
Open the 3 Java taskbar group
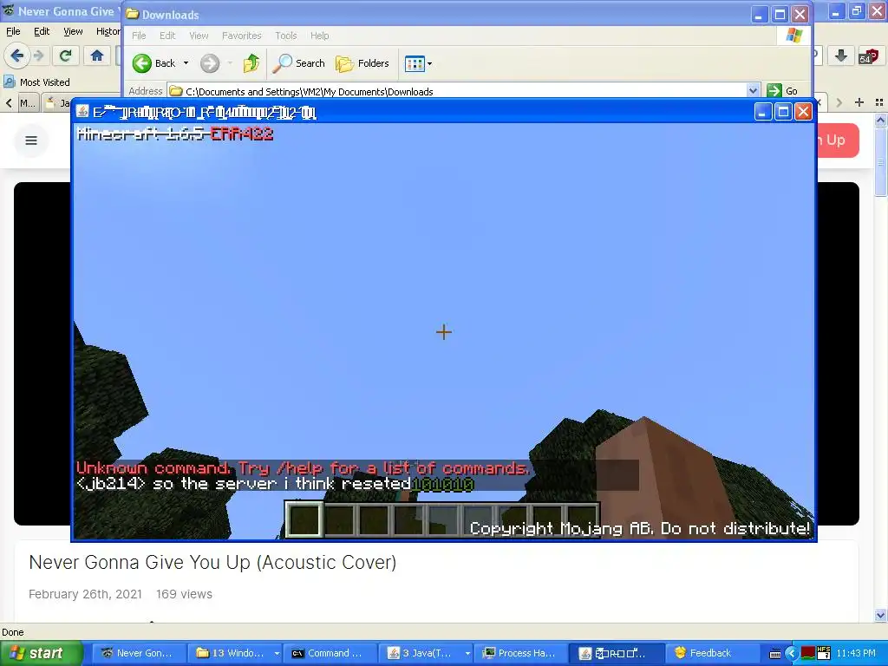click(x=421, y=653)
